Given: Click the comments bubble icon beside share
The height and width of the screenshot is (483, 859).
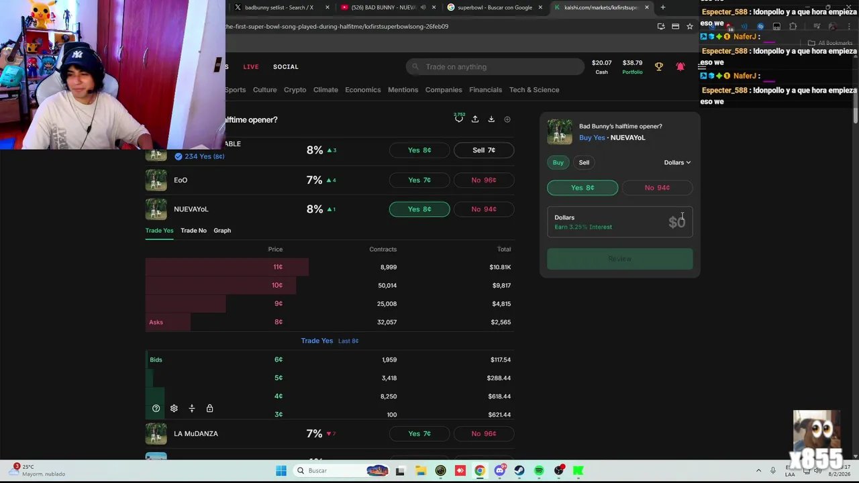Looking at the screenshot, I should 459,119.
